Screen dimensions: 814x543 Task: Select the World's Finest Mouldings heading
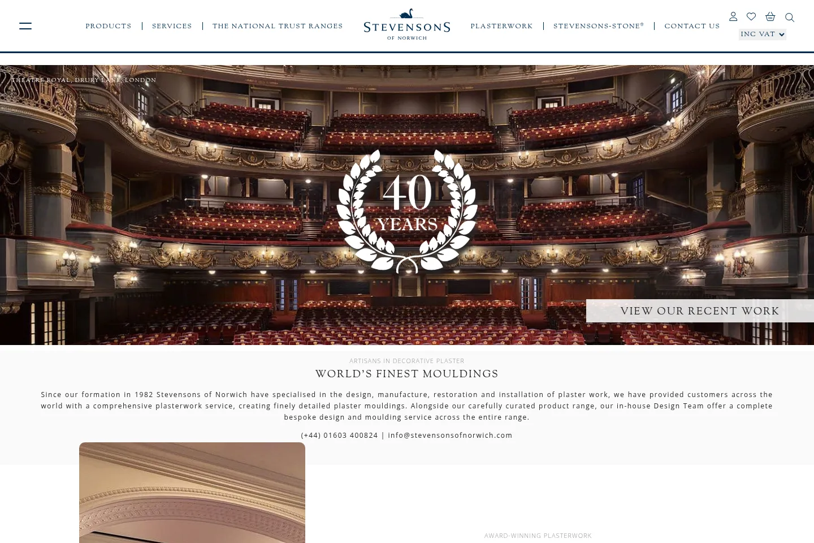[407, 374]
